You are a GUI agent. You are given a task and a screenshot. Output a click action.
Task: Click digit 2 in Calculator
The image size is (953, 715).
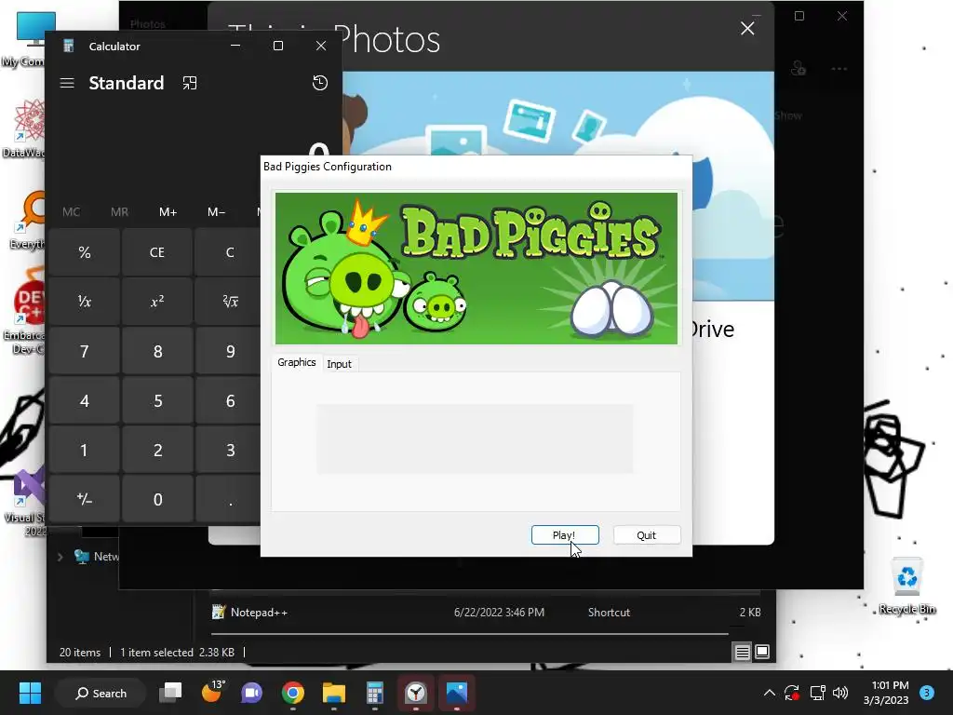pyautogui.click(x=156, y=450)
